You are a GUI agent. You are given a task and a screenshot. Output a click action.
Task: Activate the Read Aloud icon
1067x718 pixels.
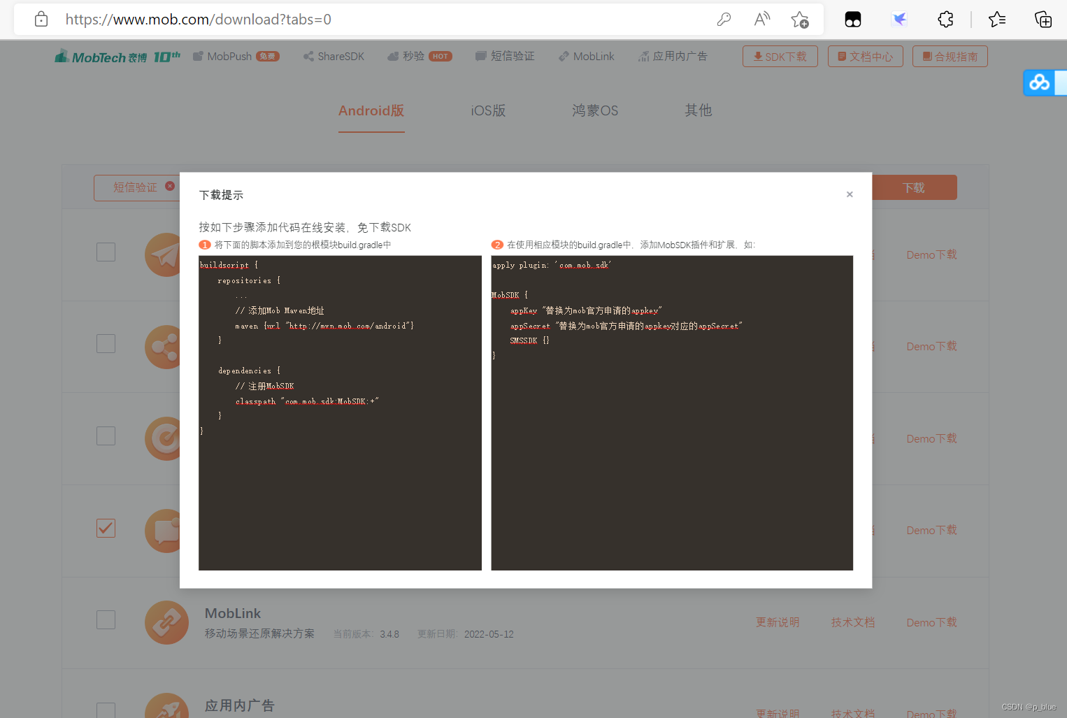click(762, 20)
